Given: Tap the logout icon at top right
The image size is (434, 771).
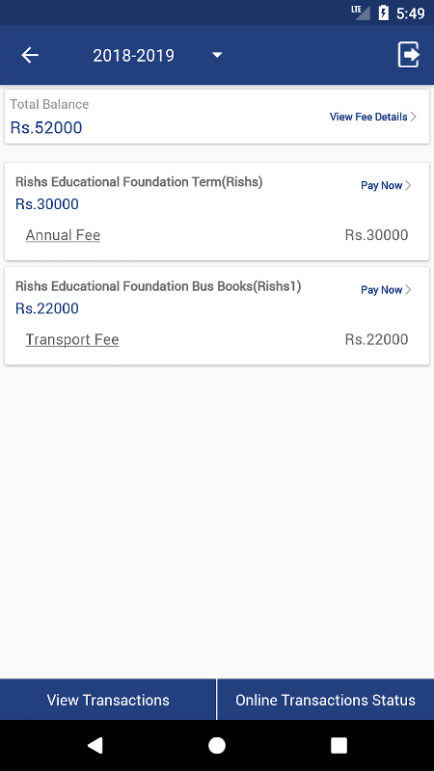Looking at the screenshot, I should 408,55.
